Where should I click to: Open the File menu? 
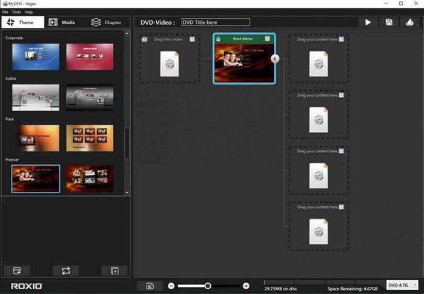click(5, 12)
